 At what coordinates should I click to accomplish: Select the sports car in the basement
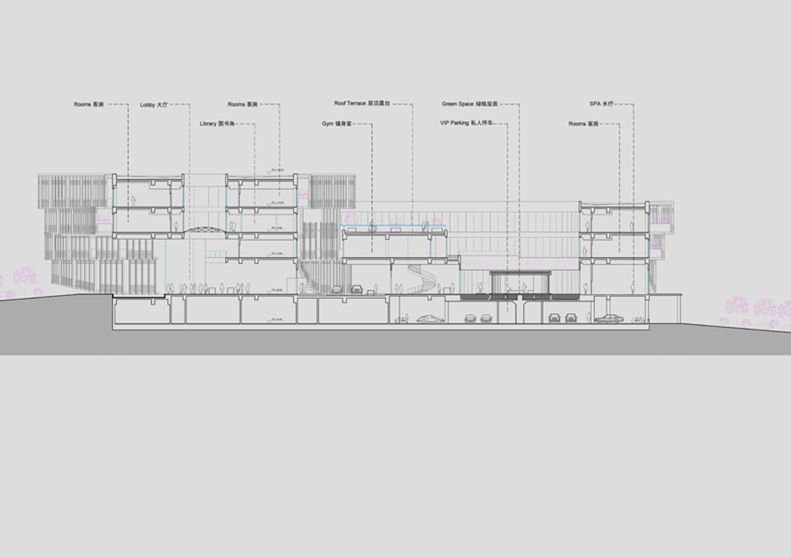pos(430,318)
